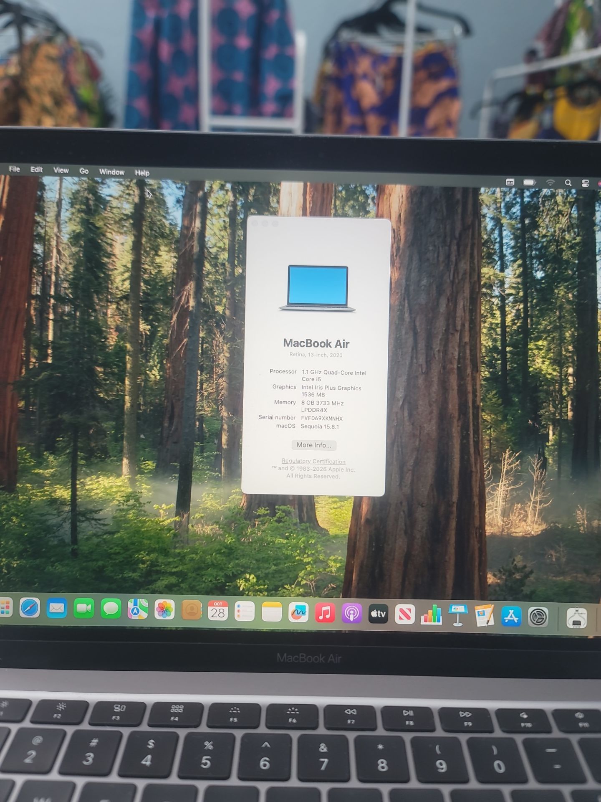The height and width of the screenshot is (802, 601).
Task: Open the Window menu
Action: coord(112,172)
